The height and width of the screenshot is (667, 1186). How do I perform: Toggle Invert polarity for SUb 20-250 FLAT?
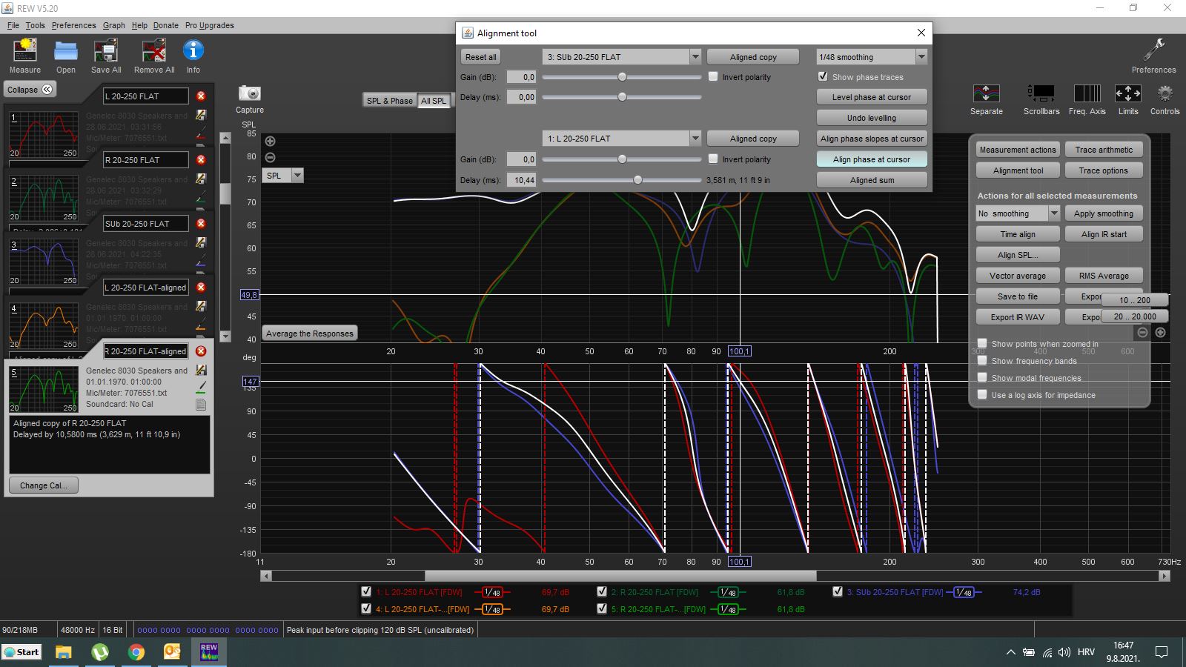click(713, 77)
